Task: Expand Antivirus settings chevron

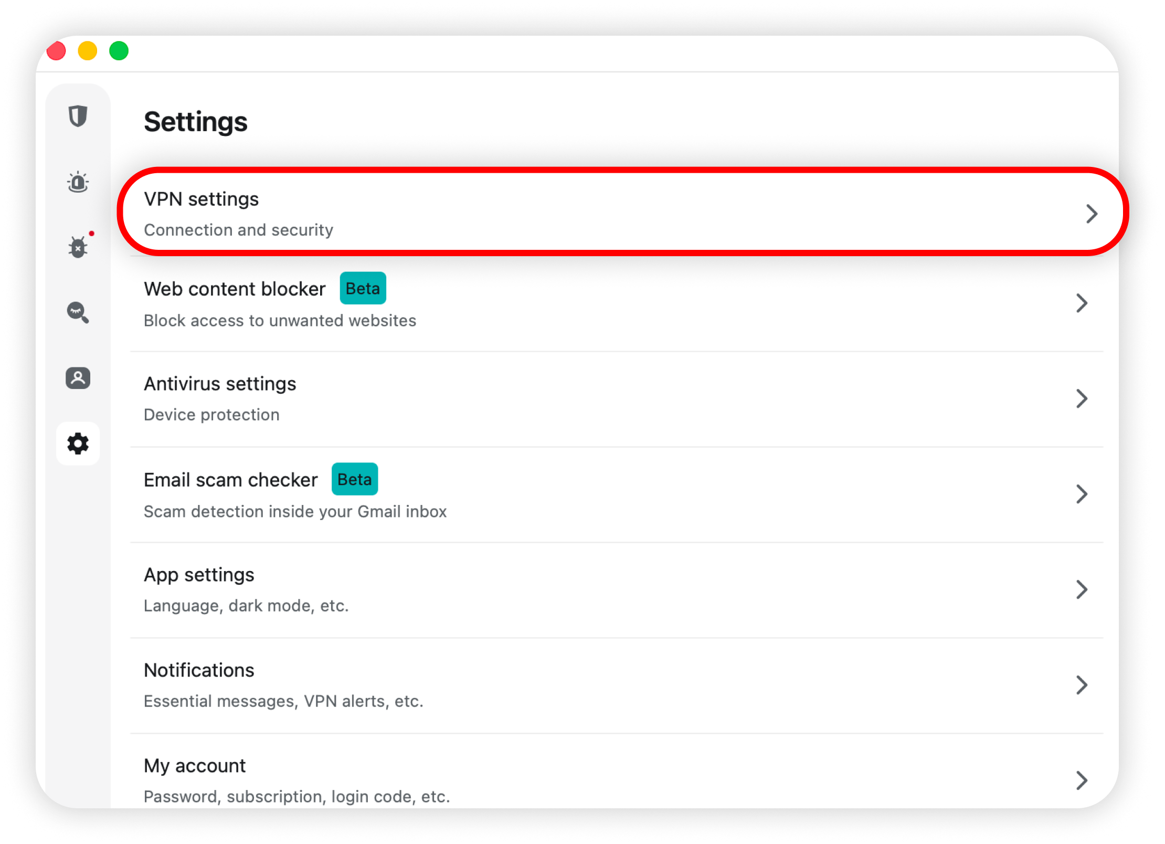Action: tap(1082, 398)
